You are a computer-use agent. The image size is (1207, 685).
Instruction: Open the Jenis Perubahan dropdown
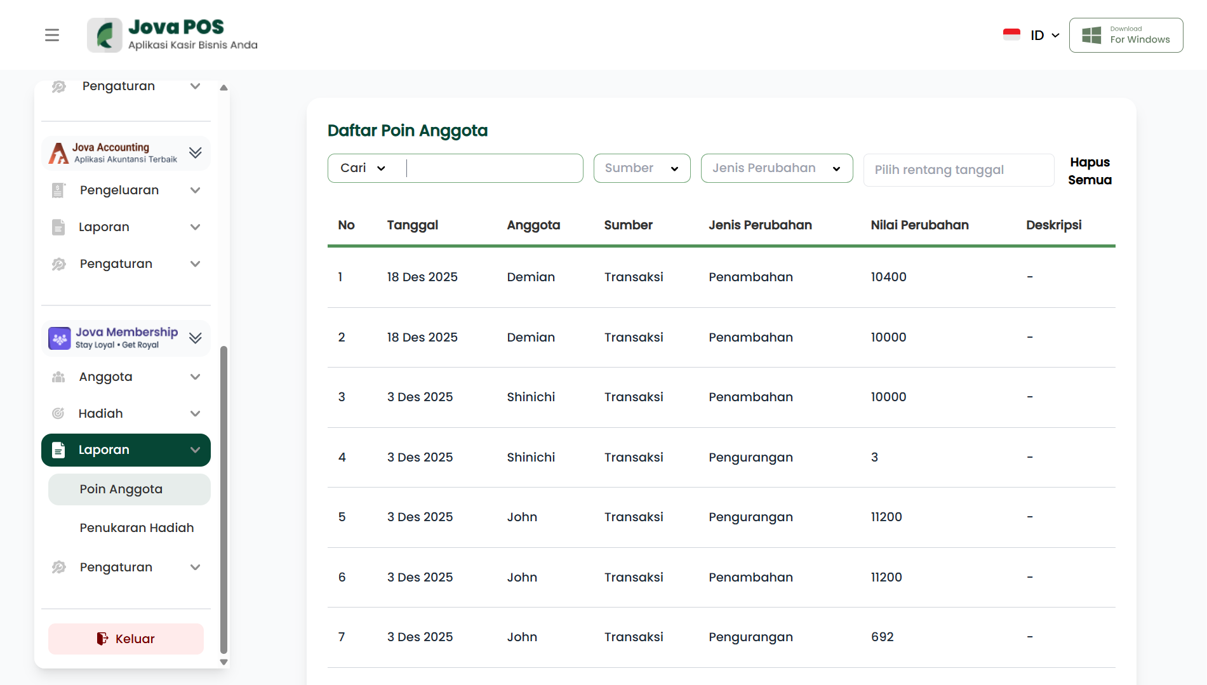[776, 168]
